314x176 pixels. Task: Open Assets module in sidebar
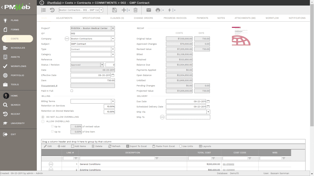point(15,57)
